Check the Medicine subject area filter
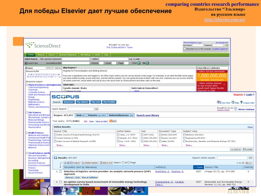This screenshot has width=261, height=196. click(185, 135)
